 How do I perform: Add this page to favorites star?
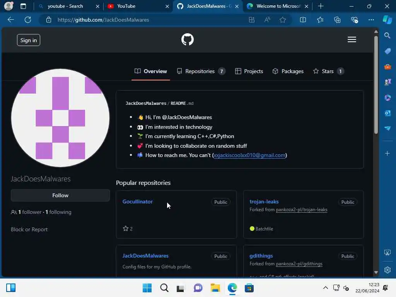(283, 20)
